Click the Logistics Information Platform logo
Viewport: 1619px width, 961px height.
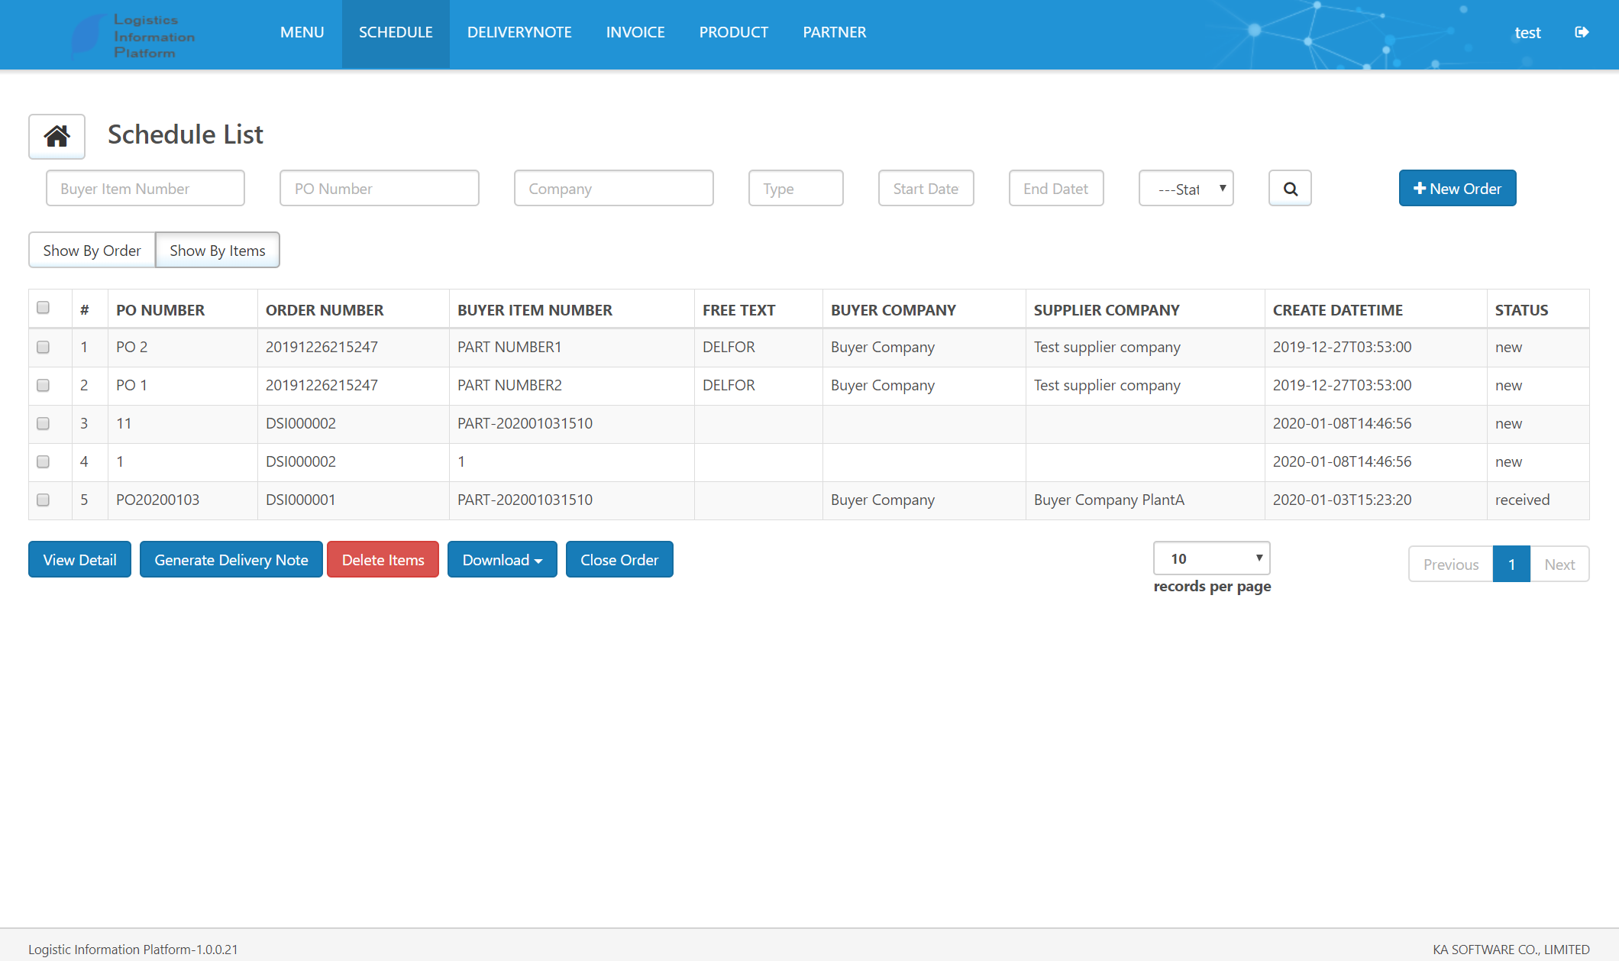134,36
